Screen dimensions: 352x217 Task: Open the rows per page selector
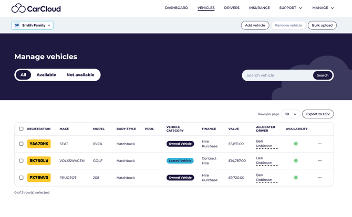pos(291,114)
